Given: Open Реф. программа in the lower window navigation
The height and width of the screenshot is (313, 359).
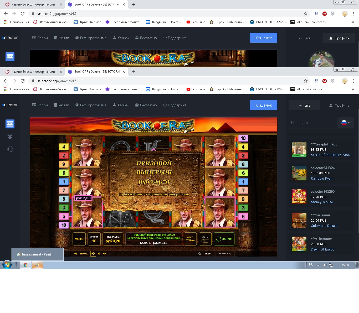Looking at the screenshot, I should pos(91,105).
